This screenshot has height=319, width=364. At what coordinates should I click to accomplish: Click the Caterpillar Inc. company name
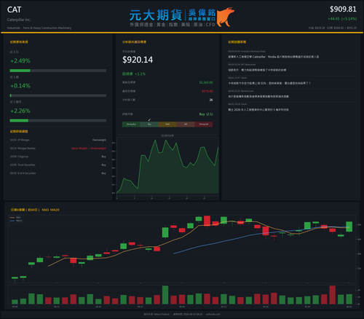(x=19, y=20)
